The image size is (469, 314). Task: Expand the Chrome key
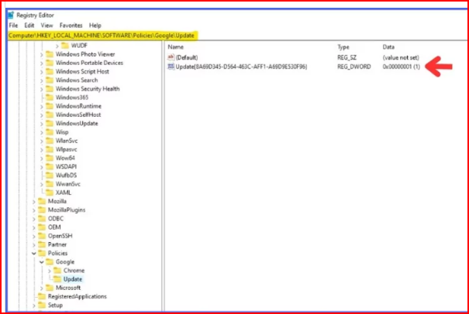pyautogui.click(x=50, y=271)
